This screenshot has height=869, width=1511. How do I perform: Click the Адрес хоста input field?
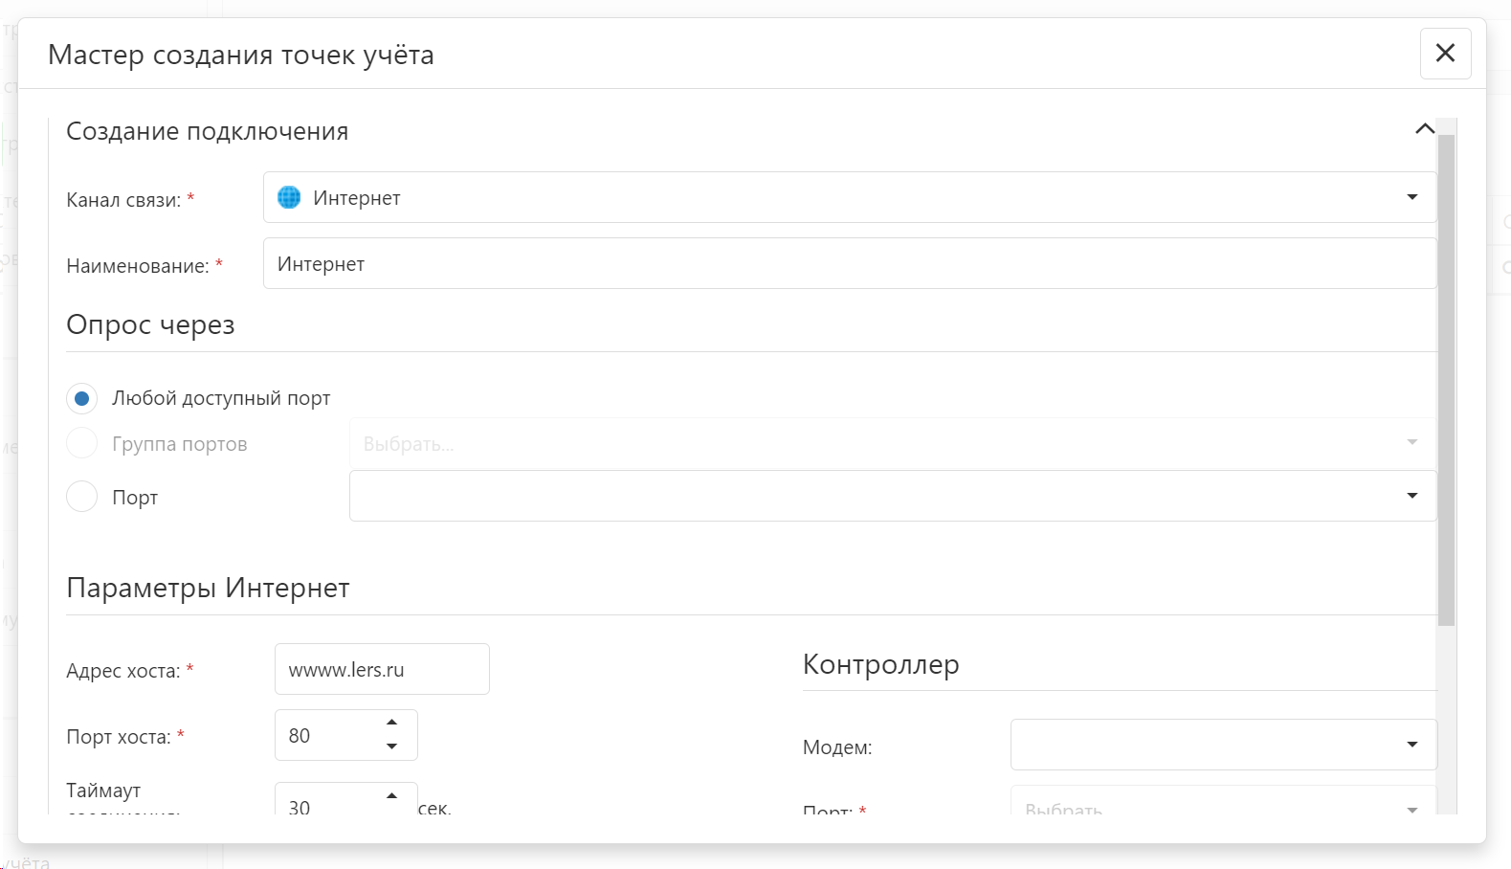pyautogui.click(x=382, y=669)
